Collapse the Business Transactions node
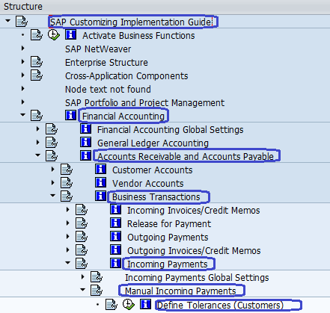The height and width of the screenshot is (313, 330). pyautogui.click(x=52, y=196)
